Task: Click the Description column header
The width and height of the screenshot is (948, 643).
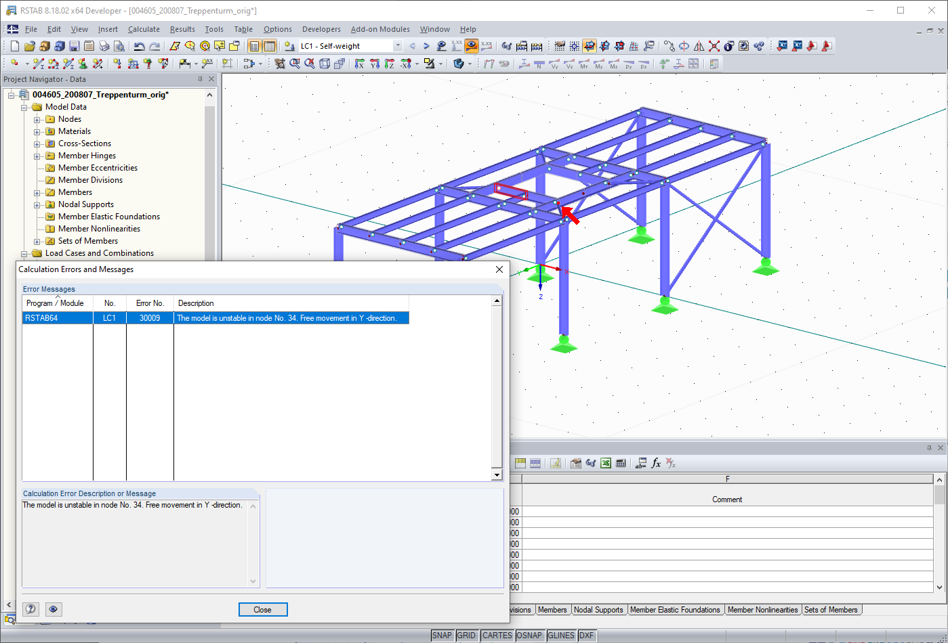Action: click(x=291, y=303)
